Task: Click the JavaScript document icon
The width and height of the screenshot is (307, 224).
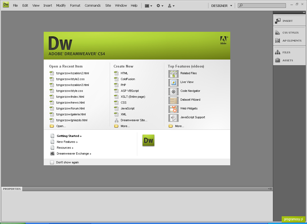Action: [116, 108]
